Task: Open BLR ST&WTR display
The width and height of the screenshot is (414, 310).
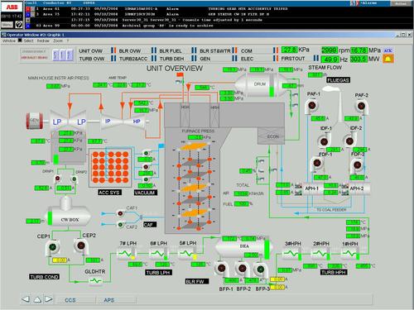Action: click(215, 51)
